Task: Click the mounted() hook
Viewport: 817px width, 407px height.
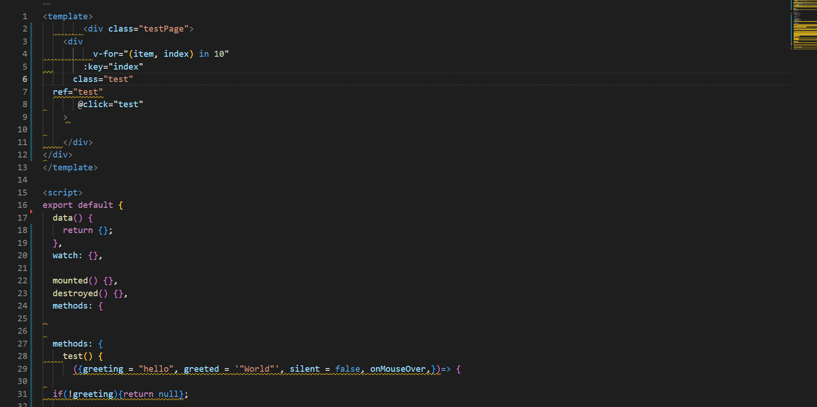Action: coord(75,281)
